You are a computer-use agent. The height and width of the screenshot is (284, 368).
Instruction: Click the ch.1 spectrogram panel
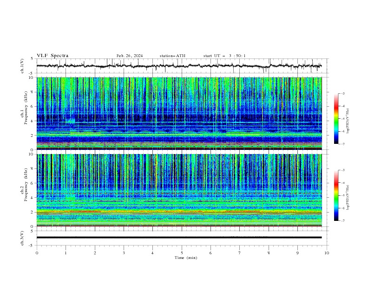tap(179, 113)
